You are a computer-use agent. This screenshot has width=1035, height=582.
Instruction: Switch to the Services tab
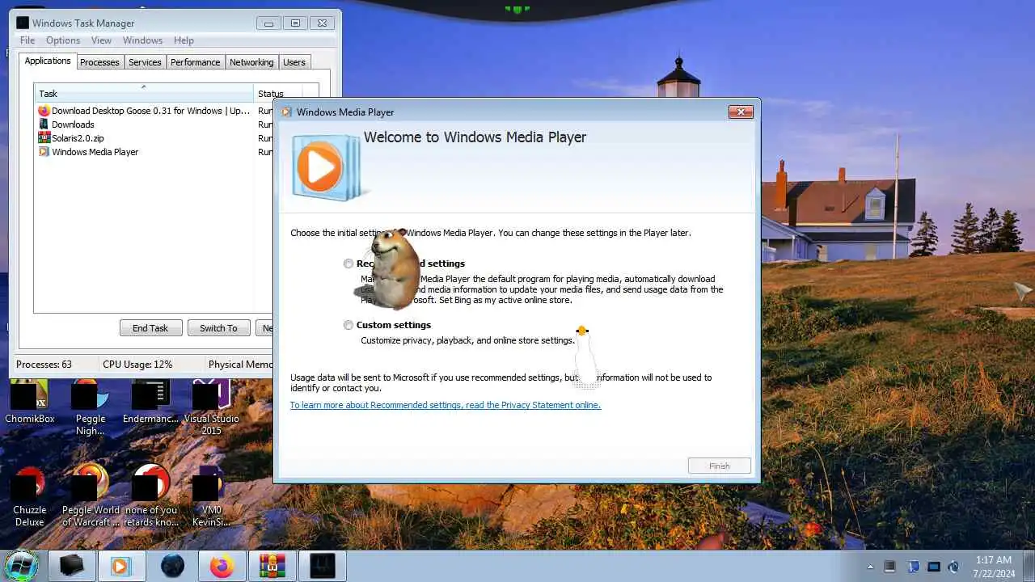pyautogui.click(x=145, y=62)
